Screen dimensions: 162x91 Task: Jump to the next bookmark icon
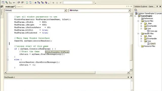39,3
